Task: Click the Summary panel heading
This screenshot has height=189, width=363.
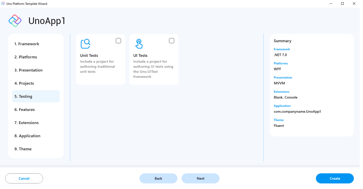Action: (282, 41)
